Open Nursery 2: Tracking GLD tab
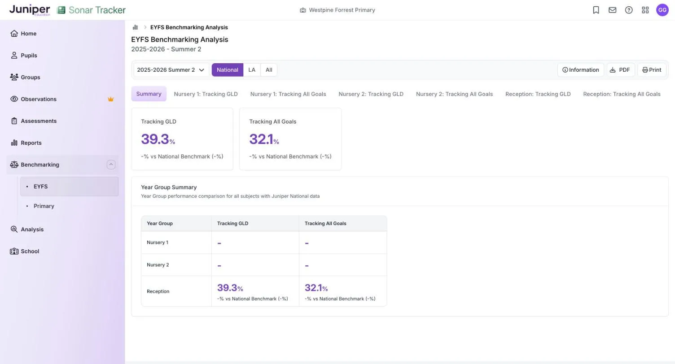Viewport: 675px width, 364px height. click(371, 94)
